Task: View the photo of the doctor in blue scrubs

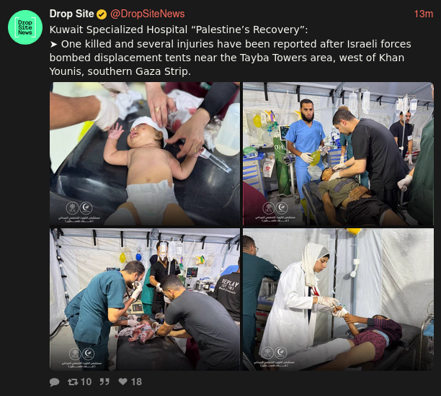Action: coord(339,154)
